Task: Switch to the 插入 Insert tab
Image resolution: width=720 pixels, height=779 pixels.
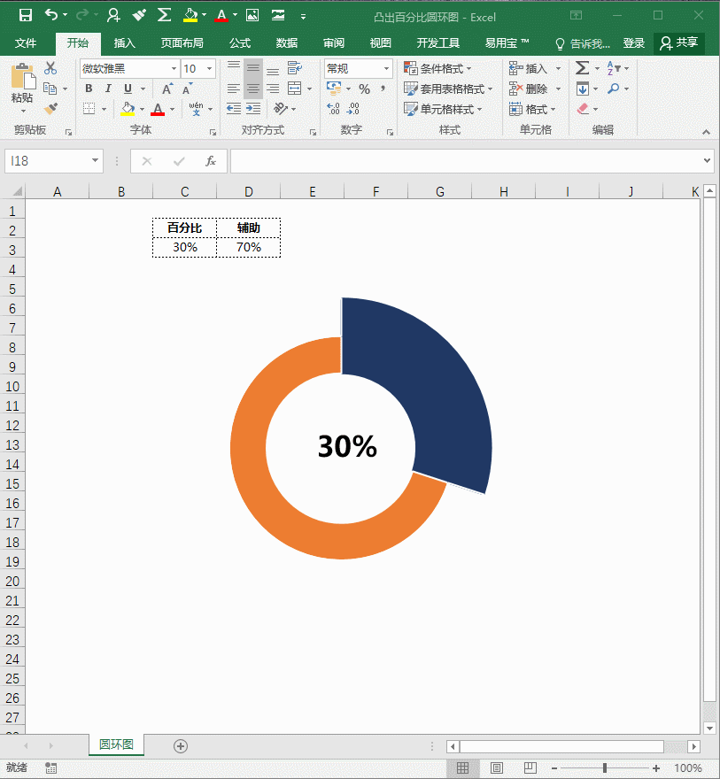Action: 124,43
